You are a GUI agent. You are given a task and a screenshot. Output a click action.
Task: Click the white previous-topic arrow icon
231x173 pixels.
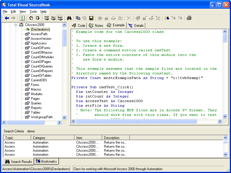point(31,18)
